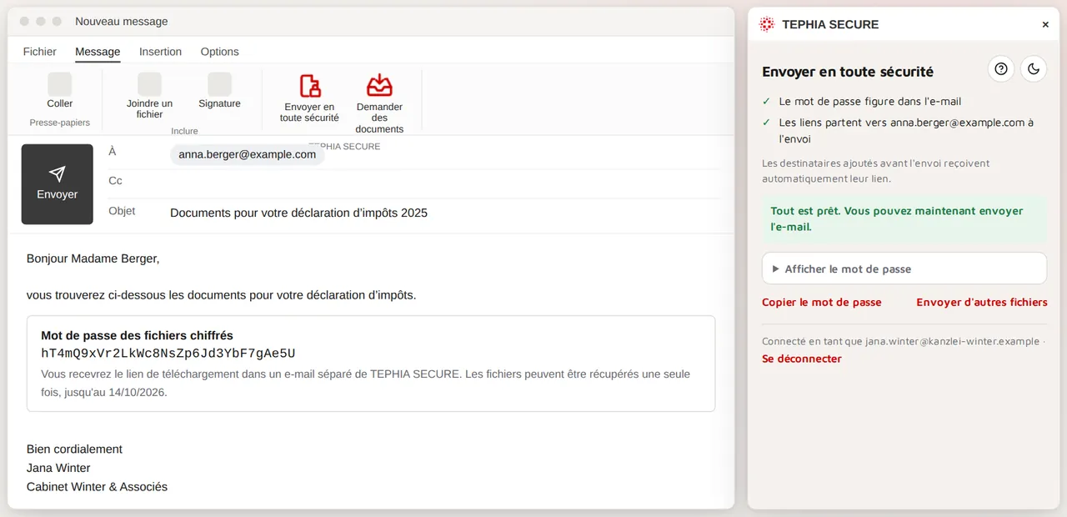This screenshot has height=517, width=1067.
Task: Click the Envoyer d'autres fichiers link
Action: (x=982, y=302)
